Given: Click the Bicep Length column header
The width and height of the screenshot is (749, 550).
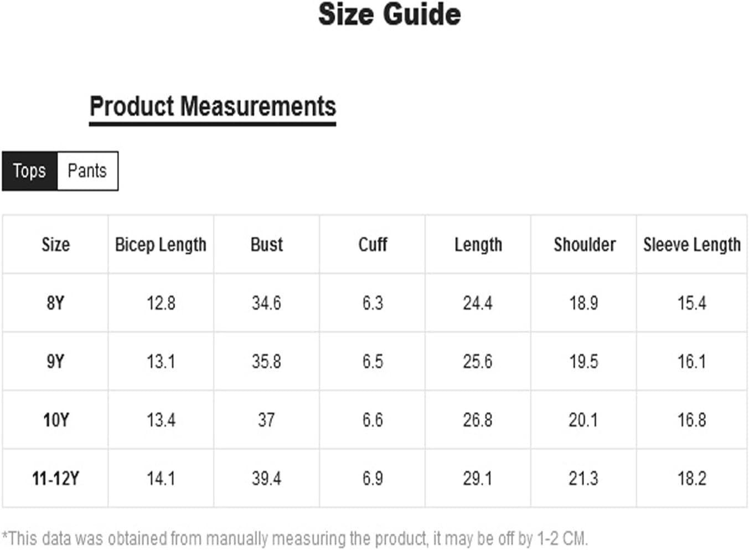Looking at the screenshot, I should 161,244.
